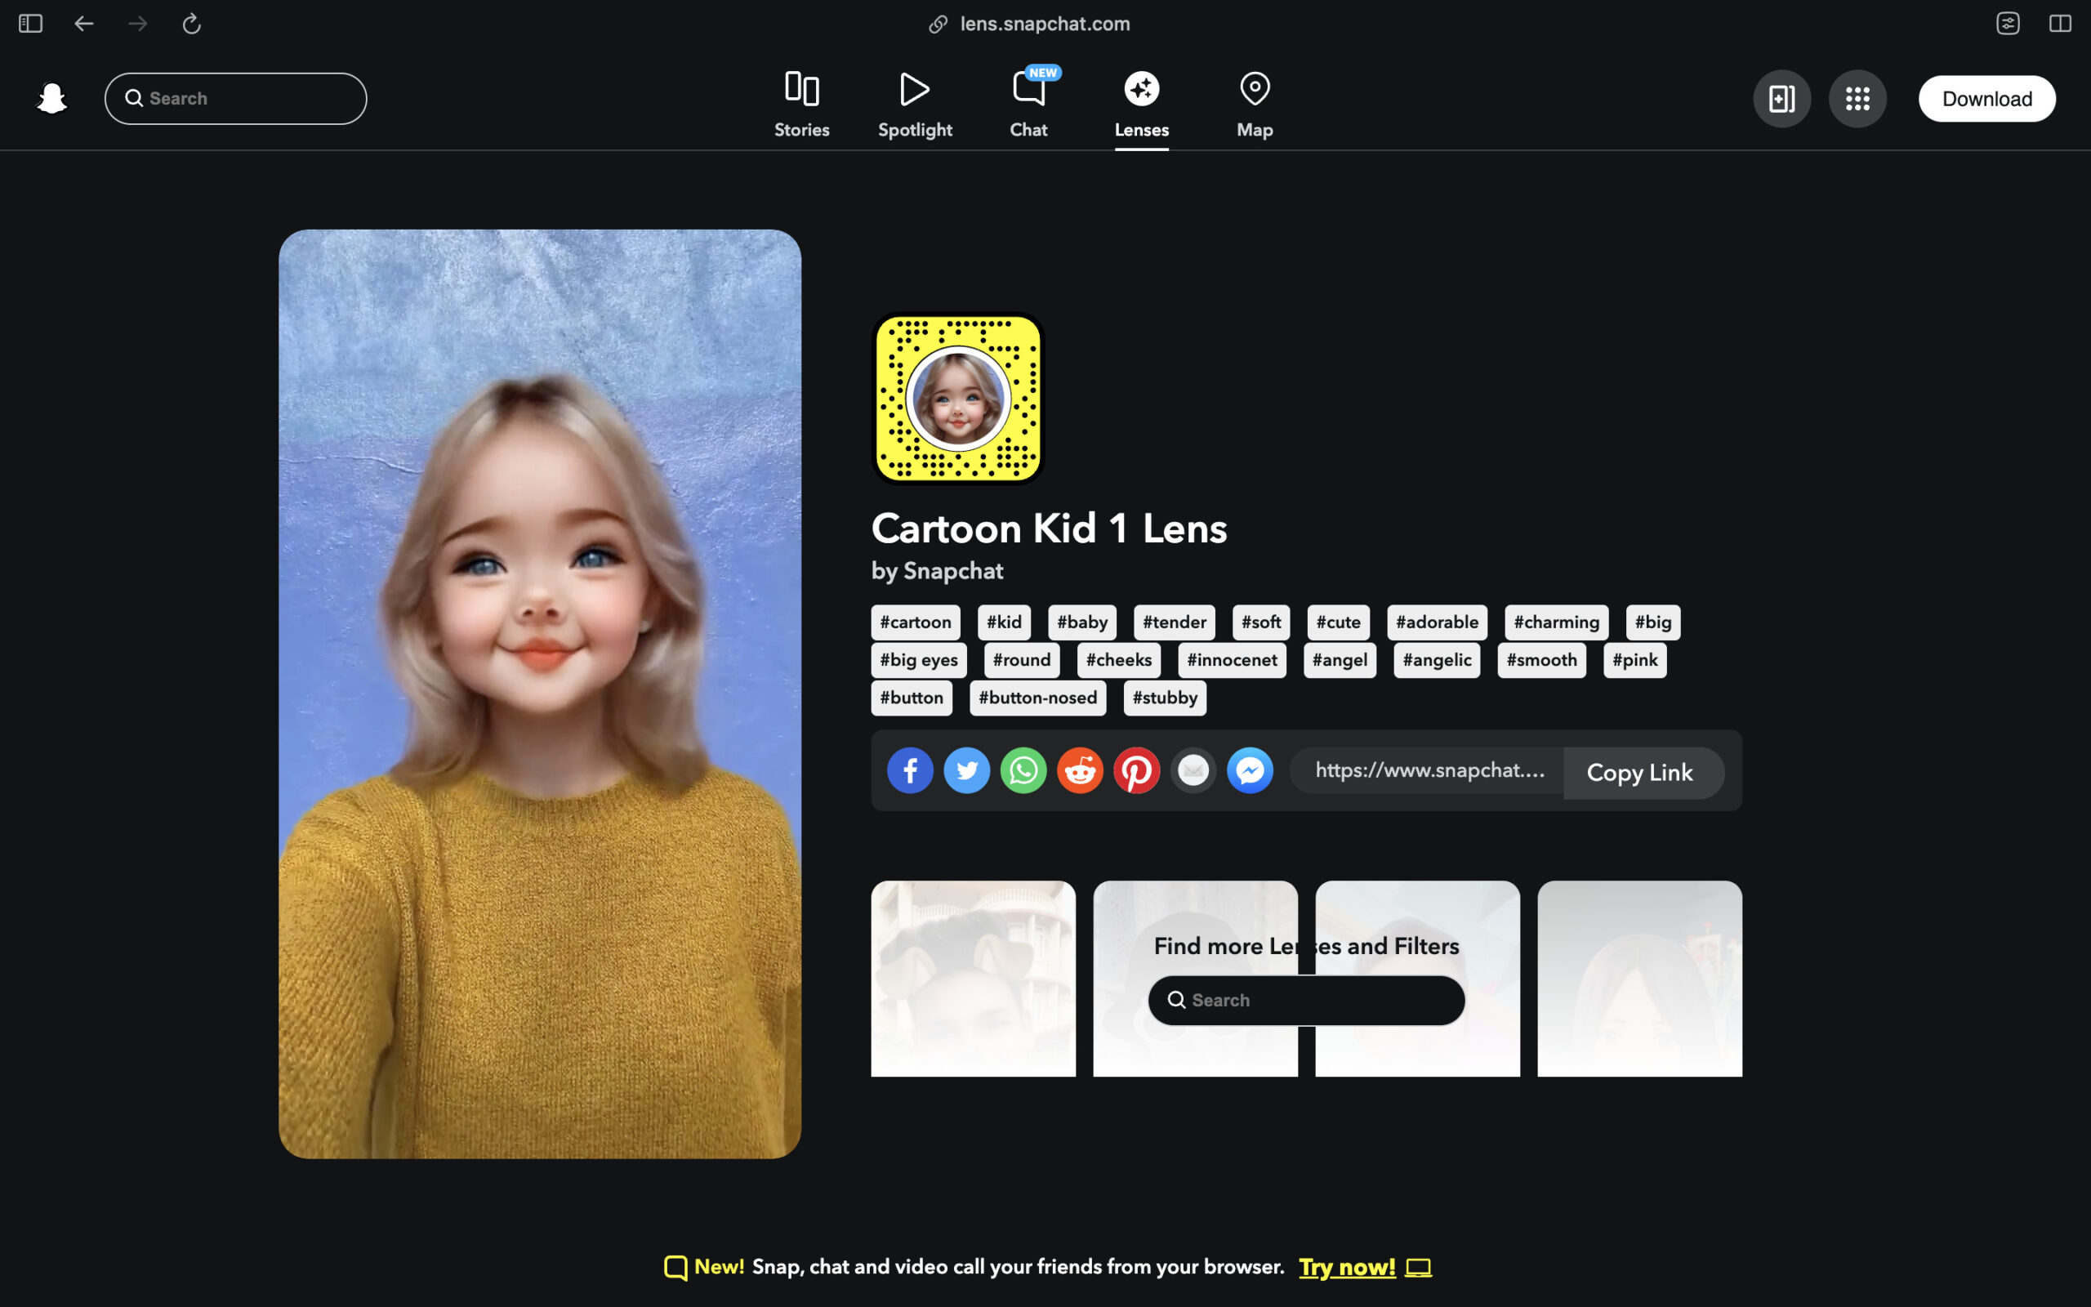Click the Snapchat ghost logo icon

pos(51,98)
